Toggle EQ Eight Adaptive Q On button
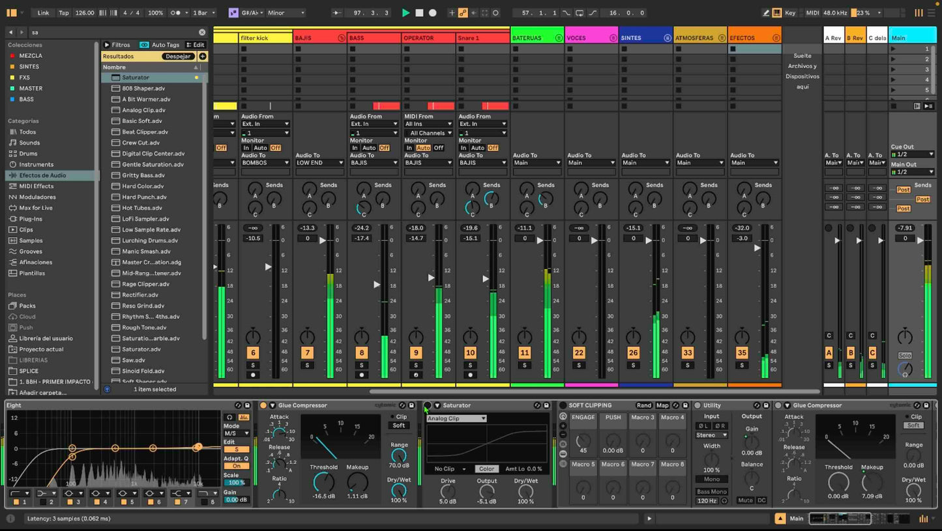 pos(237,466)
